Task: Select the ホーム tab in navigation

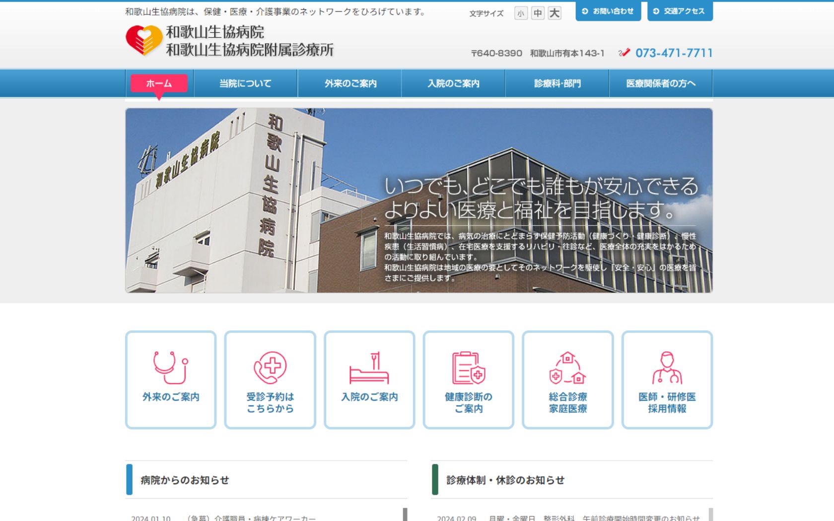Action: pyautogui.click(x=159, y=83)
